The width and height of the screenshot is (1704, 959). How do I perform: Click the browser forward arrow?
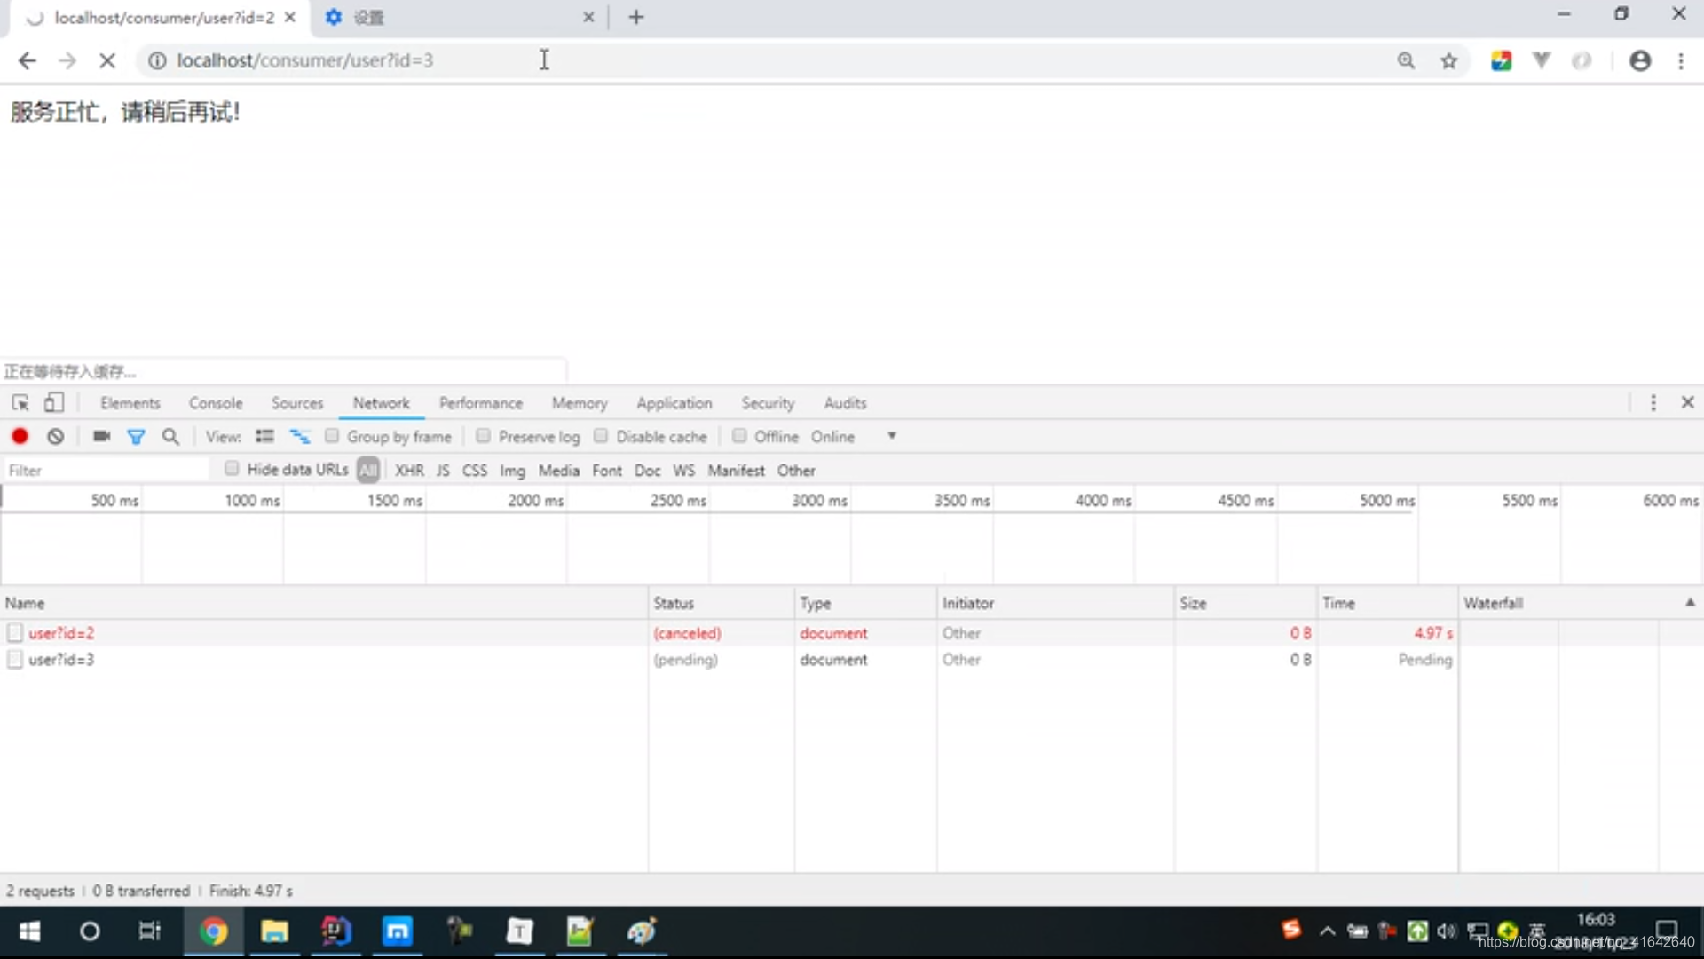(67, 60)
